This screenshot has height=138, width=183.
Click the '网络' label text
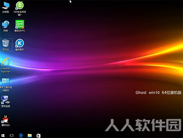coord(5,30)
